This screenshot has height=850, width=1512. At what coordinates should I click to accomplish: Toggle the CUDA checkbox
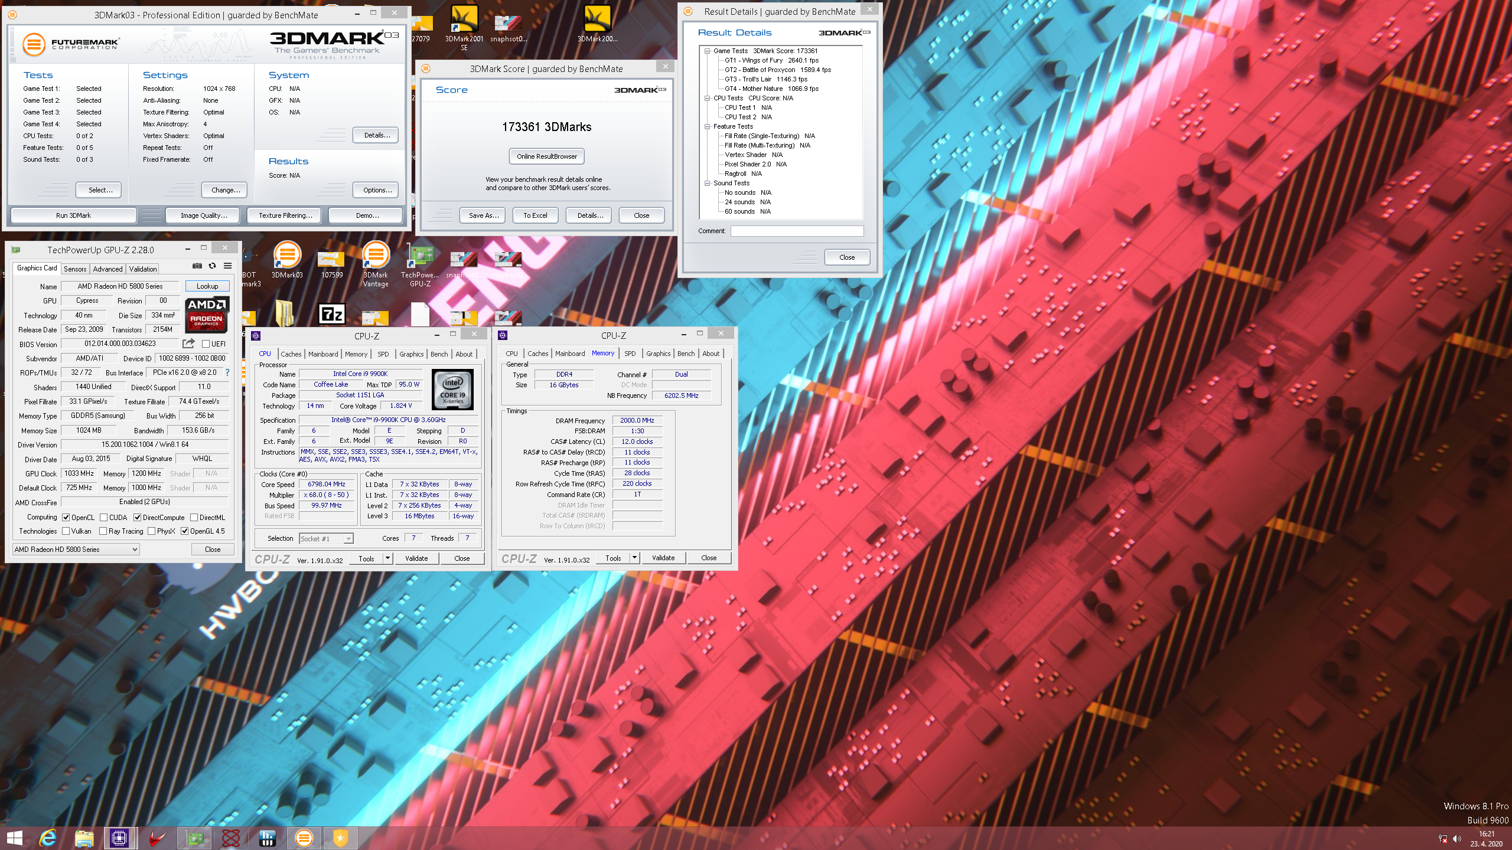[103, 518]
